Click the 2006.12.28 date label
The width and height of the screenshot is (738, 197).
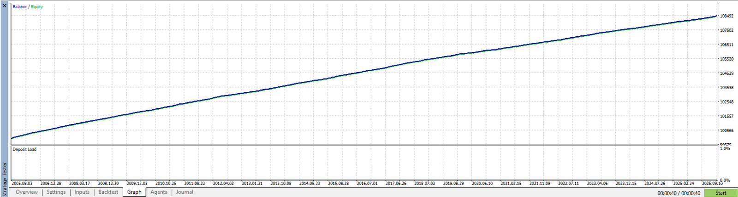[51, 184]
